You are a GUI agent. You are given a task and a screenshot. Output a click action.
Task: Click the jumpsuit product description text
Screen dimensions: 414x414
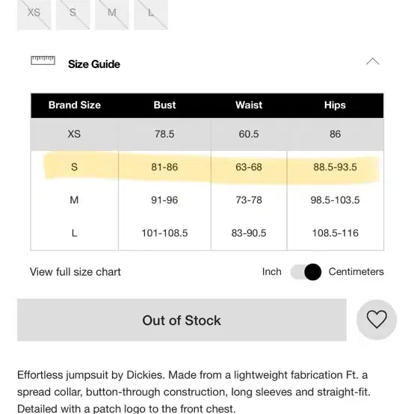click(194, 392)
